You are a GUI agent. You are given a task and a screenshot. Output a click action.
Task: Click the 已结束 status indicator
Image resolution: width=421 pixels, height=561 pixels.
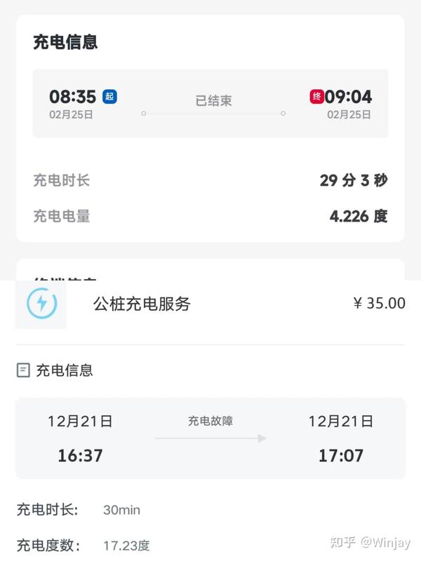point(213,100)
